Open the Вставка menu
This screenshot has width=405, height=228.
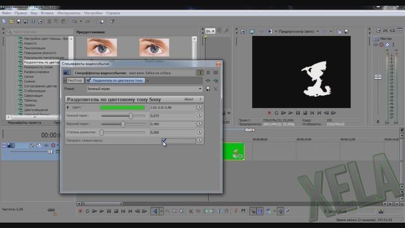pyautogui.click(x=47, y=13)
